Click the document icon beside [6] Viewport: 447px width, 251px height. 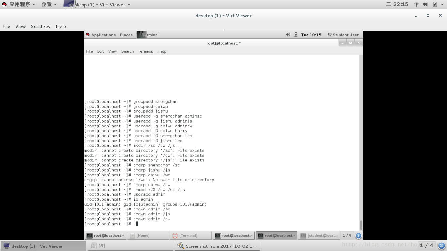coord(93,246)
